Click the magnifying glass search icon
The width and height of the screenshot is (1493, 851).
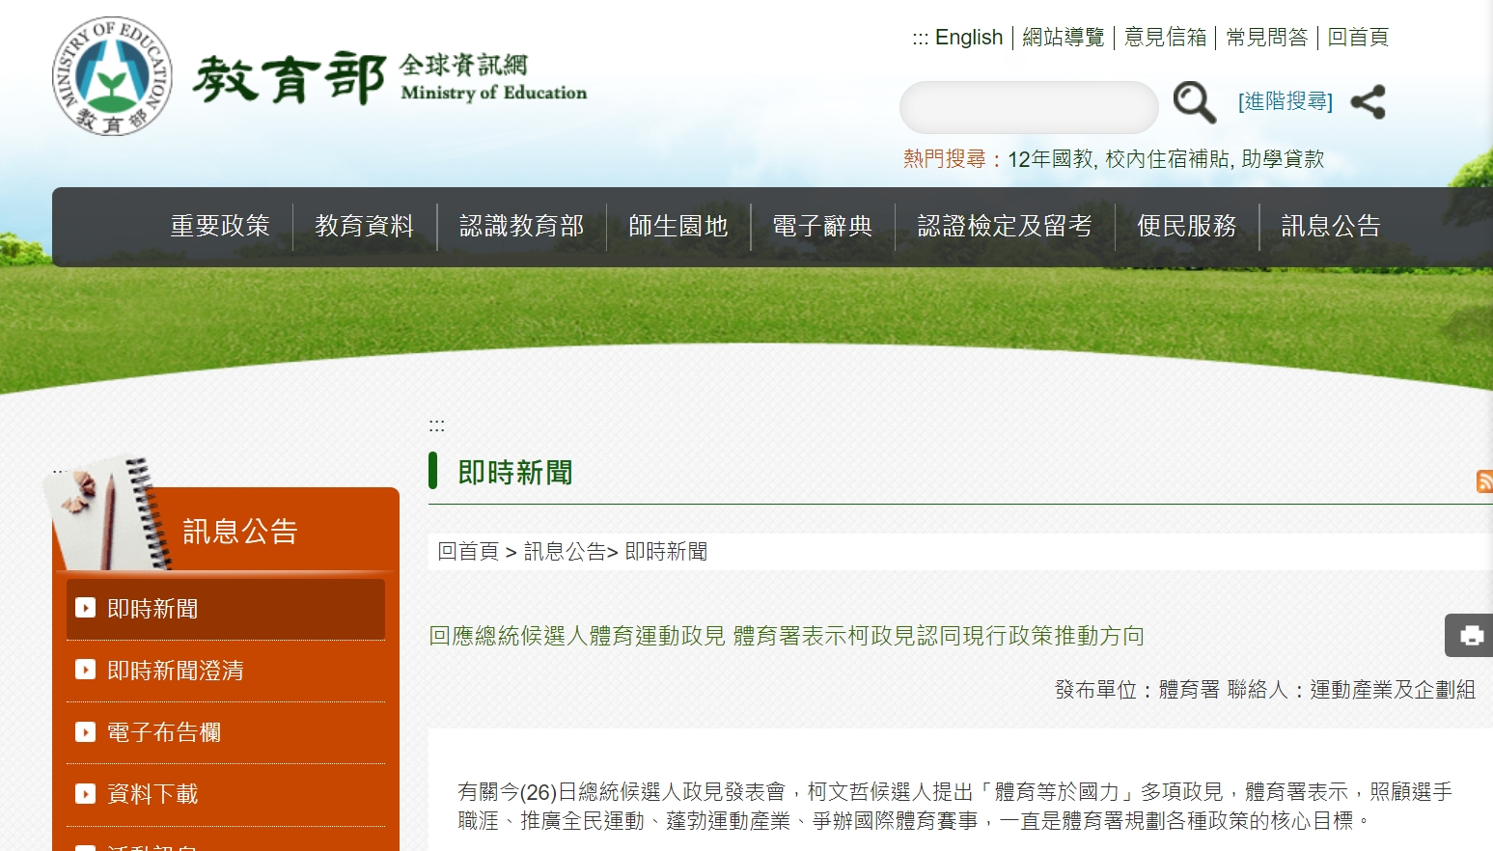pos(1194,102)
